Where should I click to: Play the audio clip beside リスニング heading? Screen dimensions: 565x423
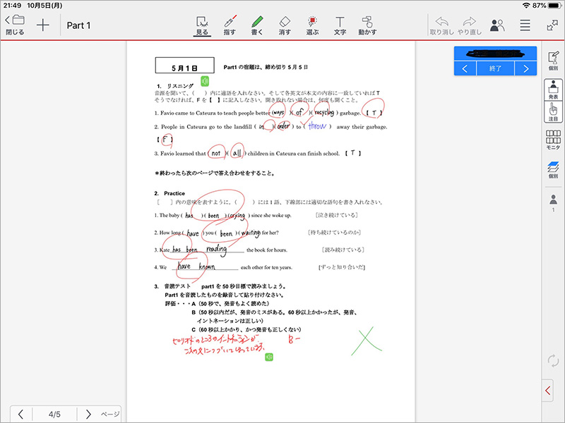tap(204, 81)
